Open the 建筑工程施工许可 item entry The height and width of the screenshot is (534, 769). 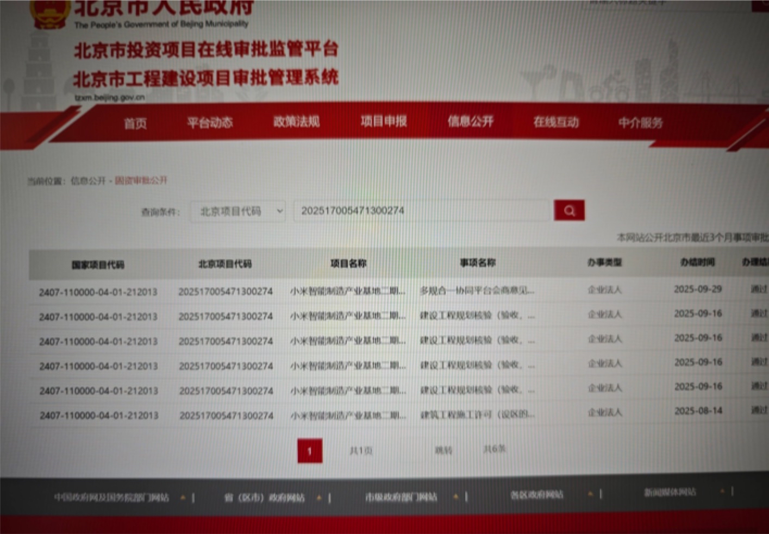477,414
